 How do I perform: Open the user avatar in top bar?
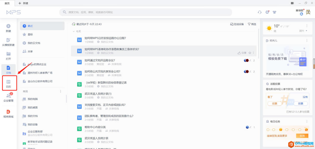pyautogui.click(x=308, y=12)
